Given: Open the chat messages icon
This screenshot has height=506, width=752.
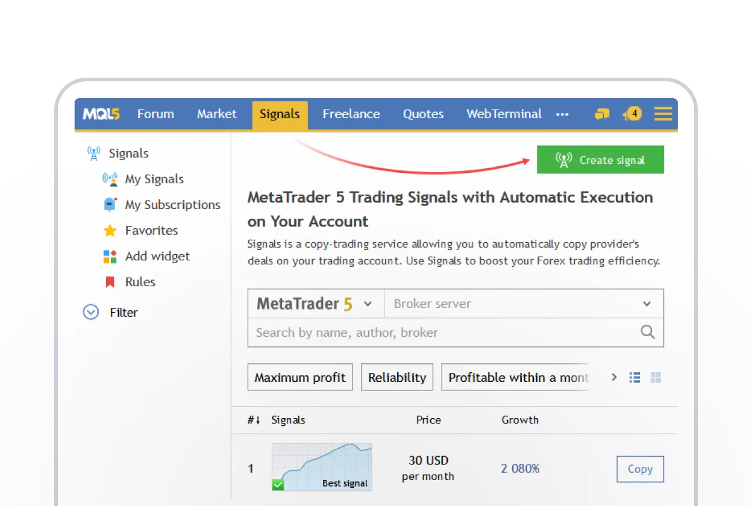Looking at the screenshot, I should [x=602, y=114].
